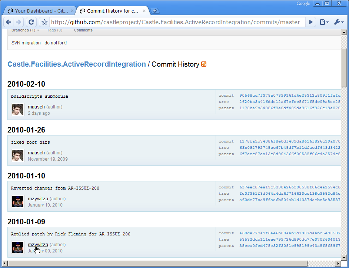Click the horizontal scrollbar thumb
Screen dimensions: 349x268
point(157,263)
